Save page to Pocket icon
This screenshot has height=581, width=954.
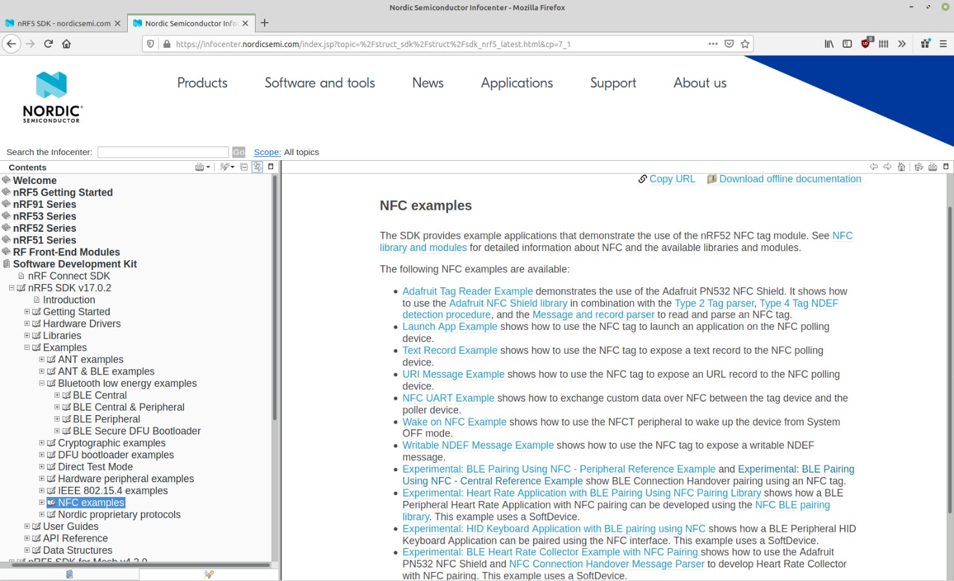(729, 44)
